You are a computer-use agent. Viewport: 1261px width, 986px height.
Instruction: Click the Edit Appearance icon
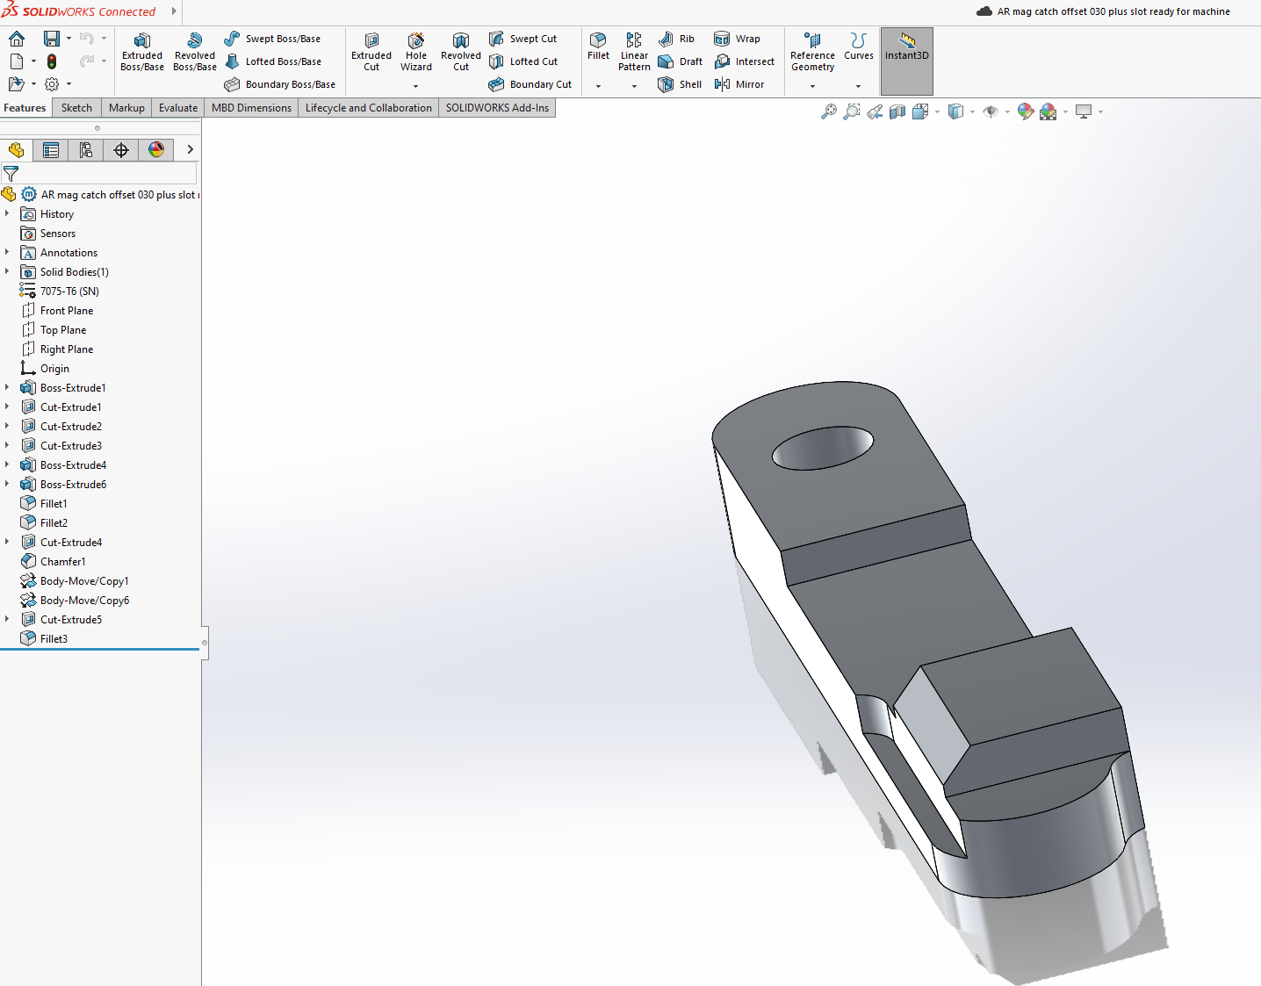tap(1025, 112)
